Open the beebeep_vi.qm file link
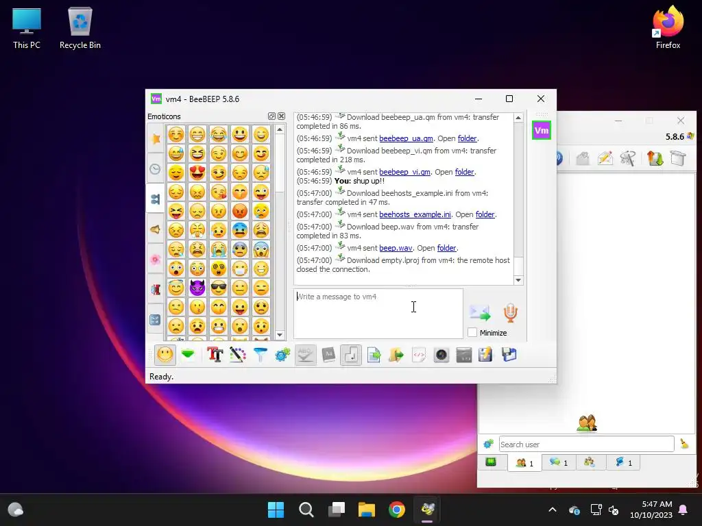 404,172
